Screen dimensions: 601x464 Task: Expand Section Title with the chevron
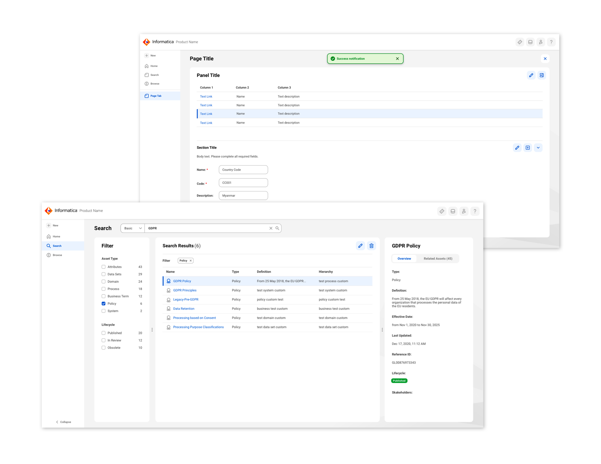(538, 148)
